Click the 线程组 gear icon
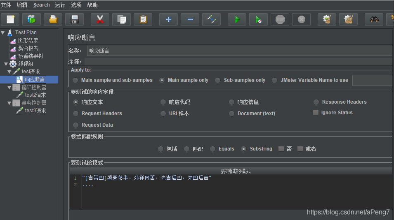The width and height of the screenshot is (394, 220). coord(13,64)
